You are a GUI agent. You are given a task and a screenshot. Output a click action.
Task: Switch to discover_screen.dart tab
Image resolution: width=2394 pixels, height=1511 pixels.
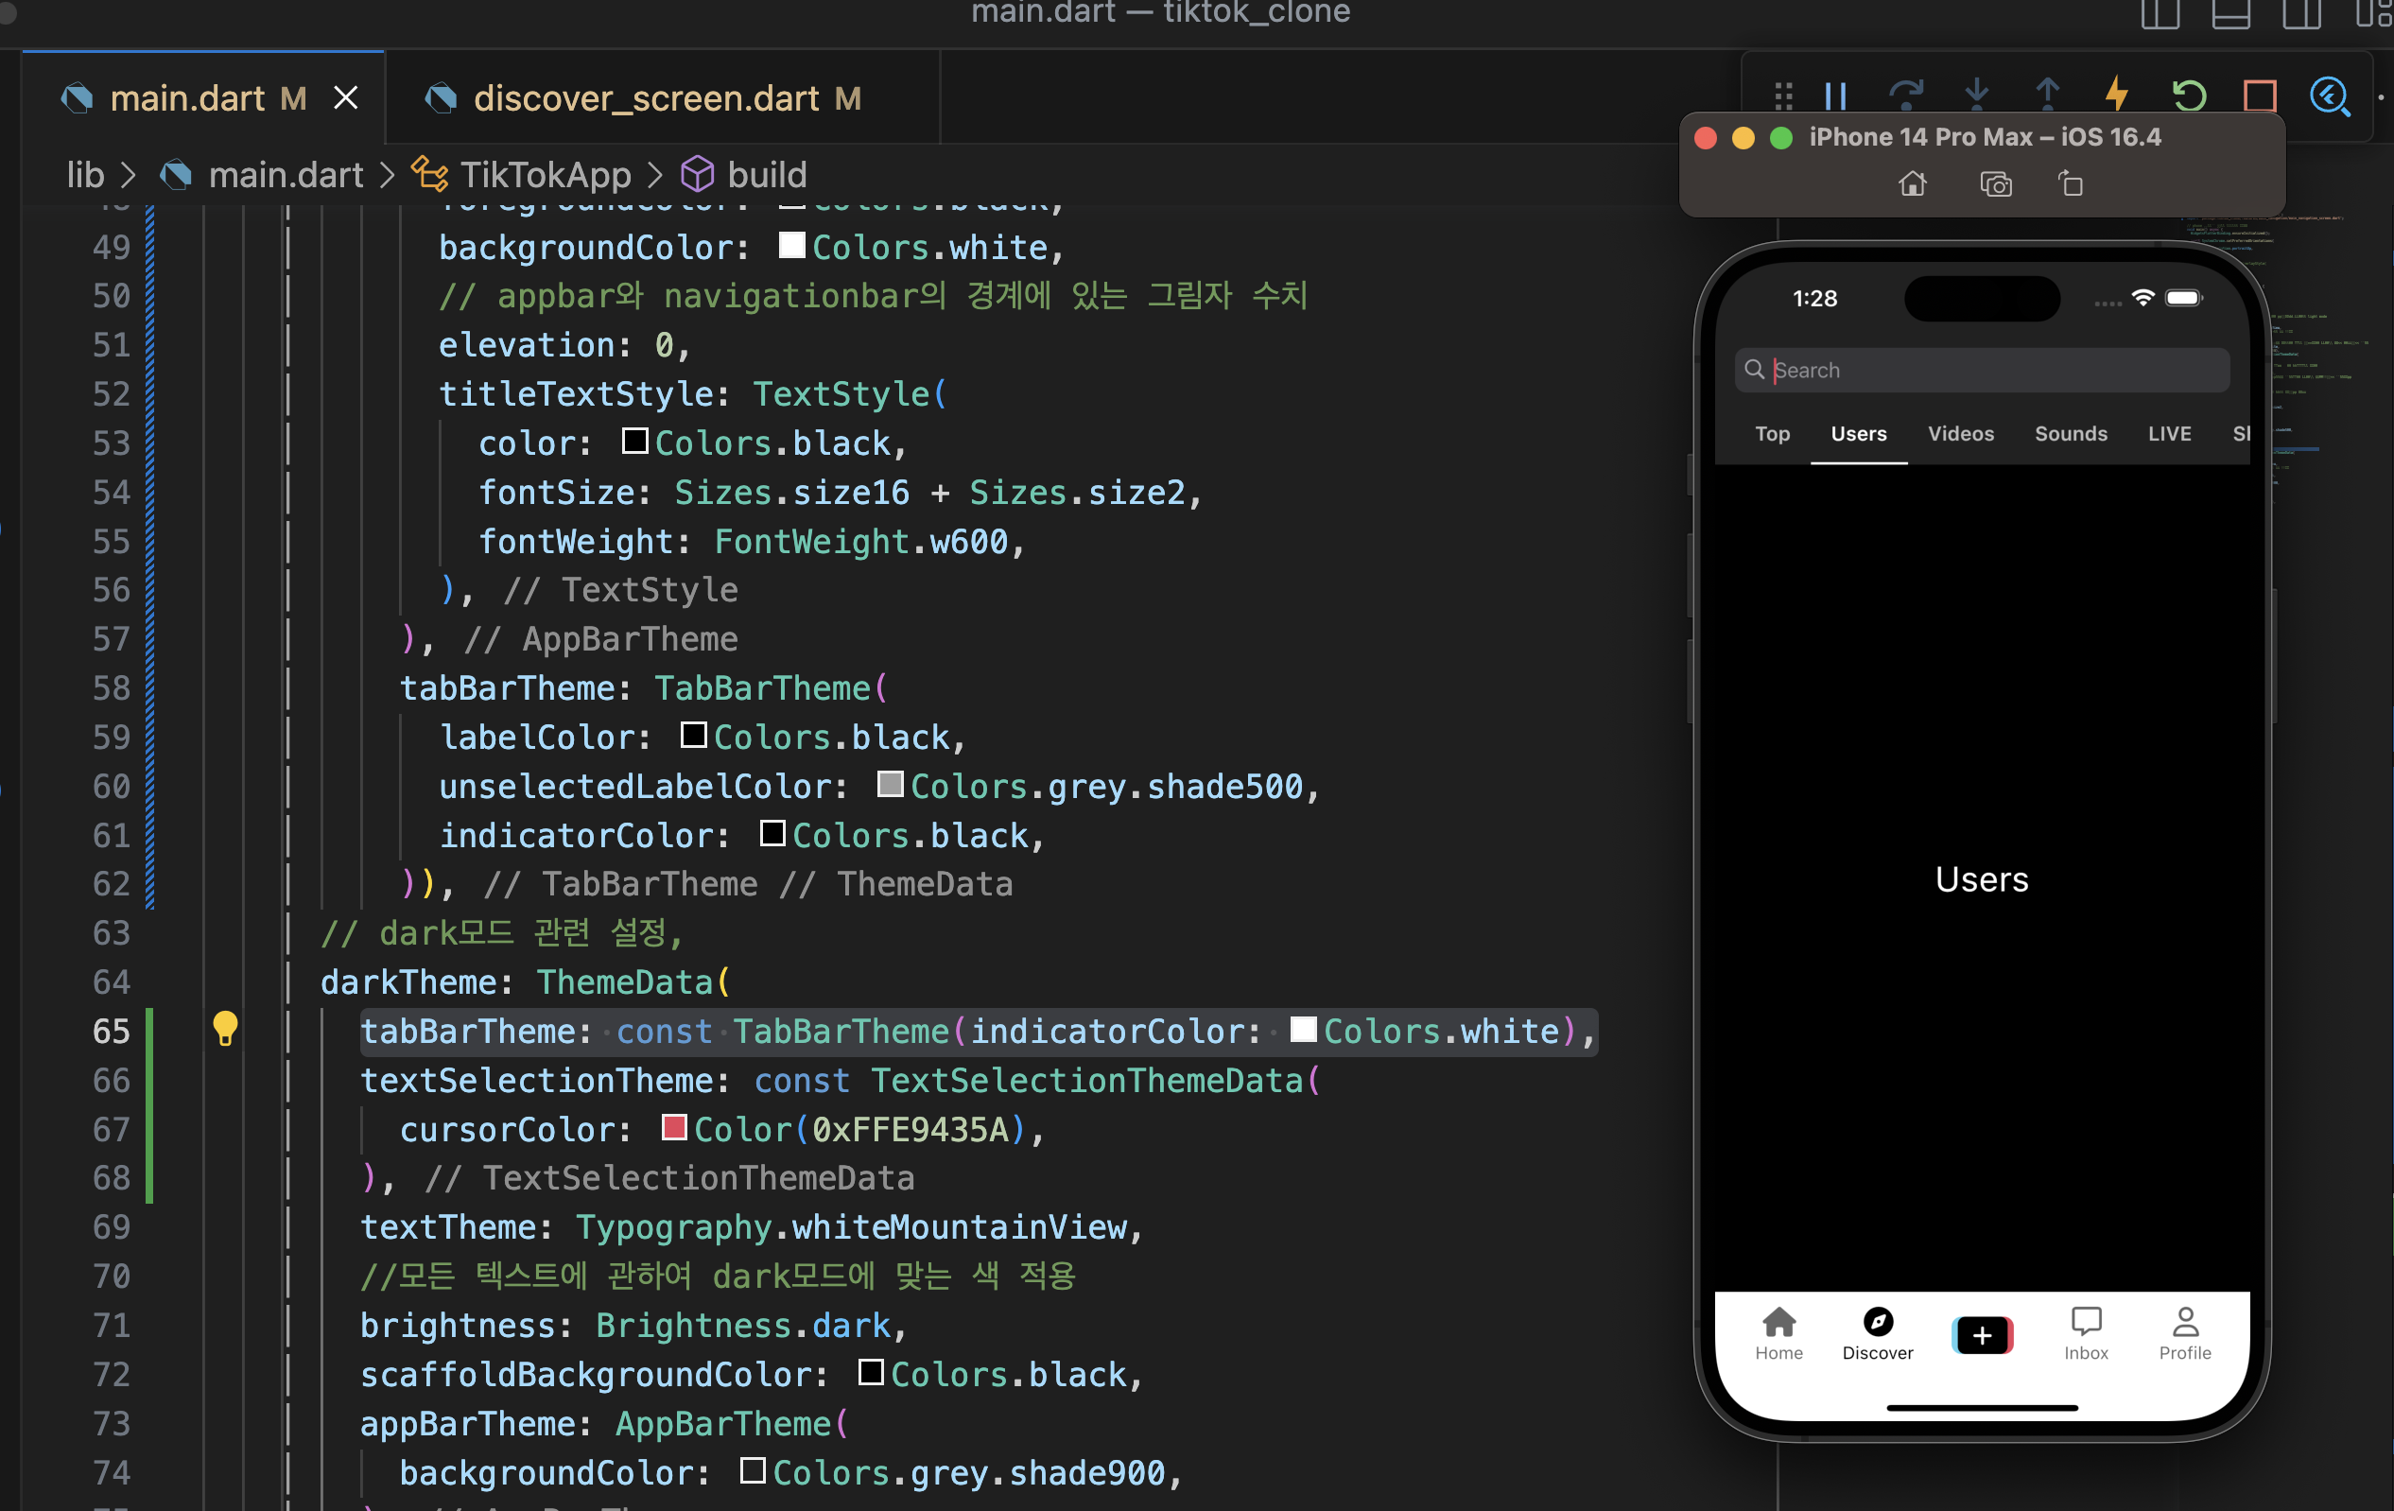(x=646, y=98)
